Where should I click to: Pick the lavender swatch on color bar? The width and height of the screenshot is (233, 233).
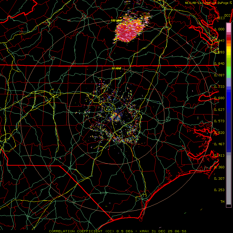pos(229,82)
